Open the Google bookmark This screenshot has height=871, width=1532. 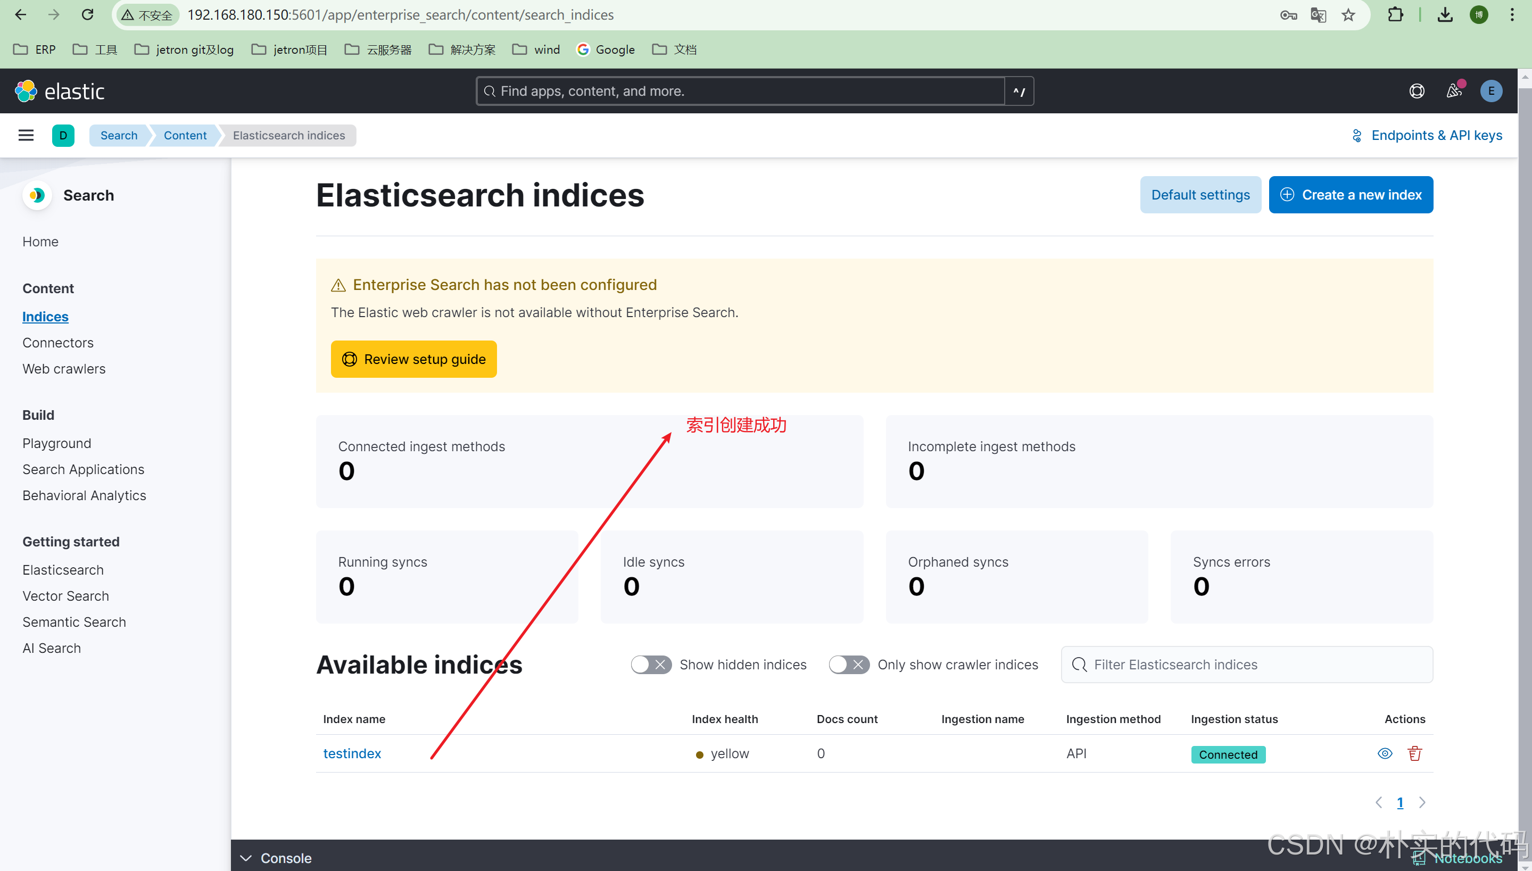tap(605, 49)
